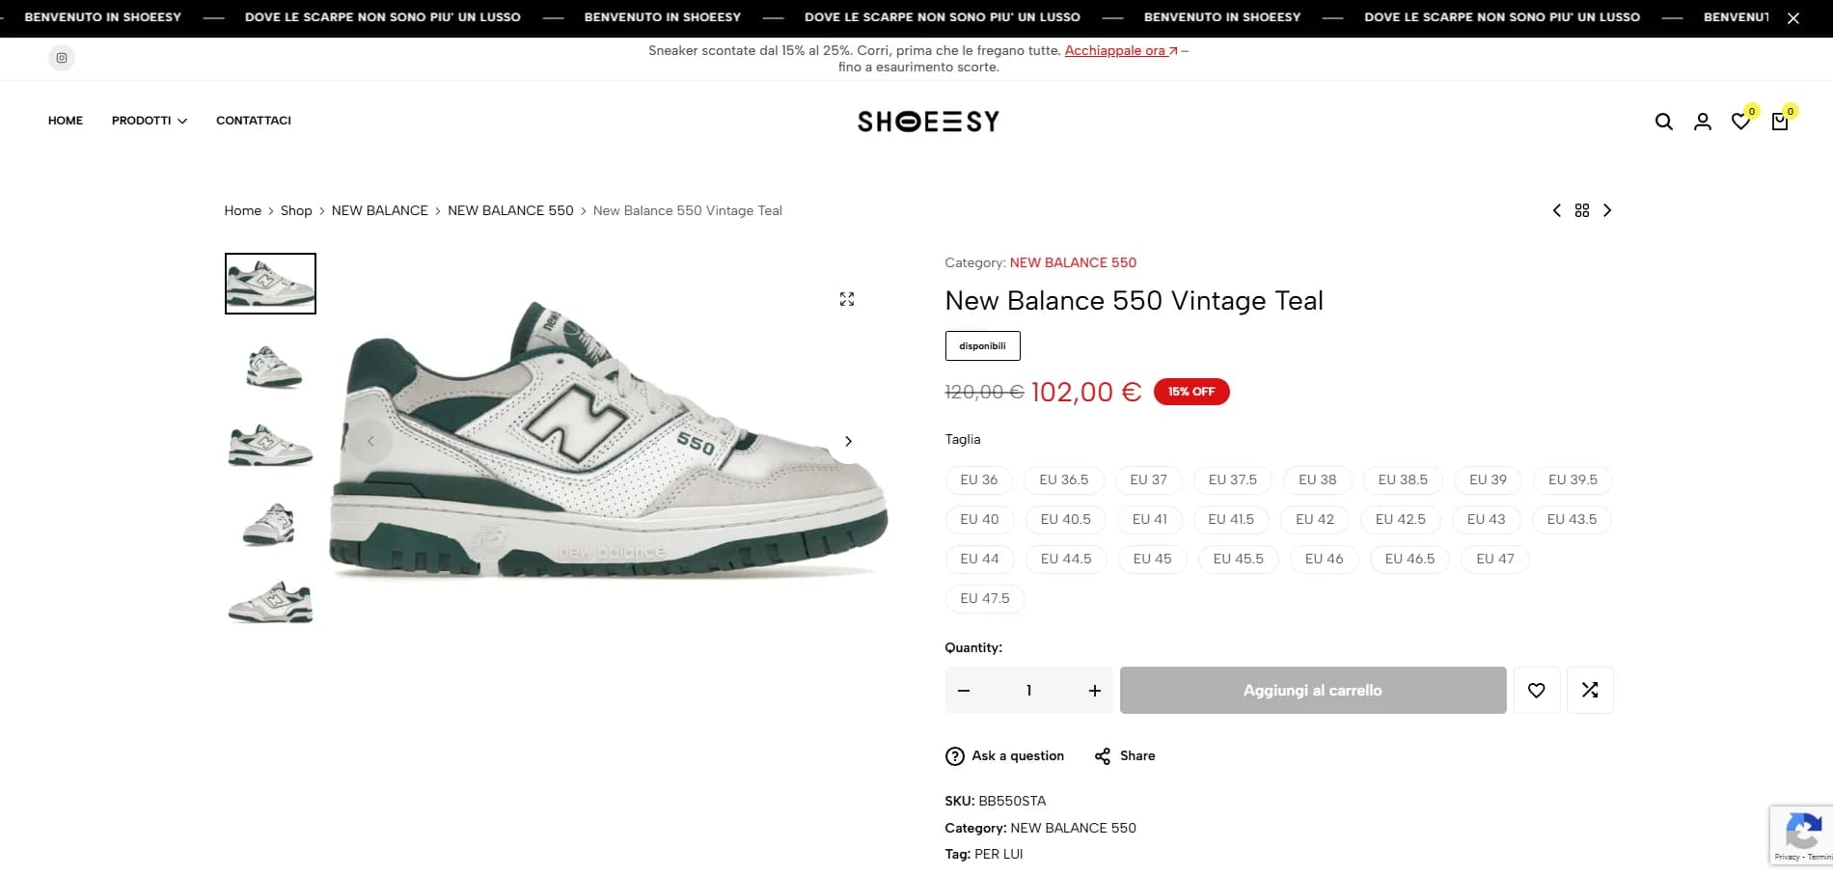Expand product image to fullscreen

[847, 299]
